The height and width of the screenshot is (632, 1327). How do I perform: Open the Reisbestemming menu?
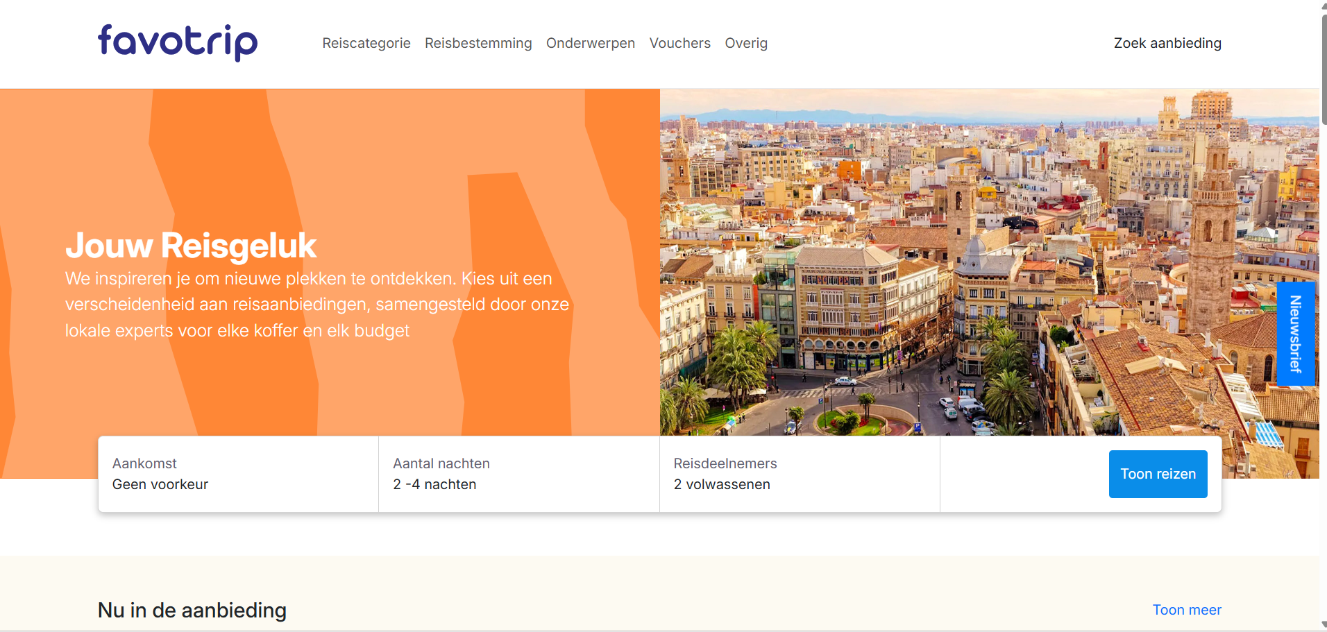pos(478,43)
